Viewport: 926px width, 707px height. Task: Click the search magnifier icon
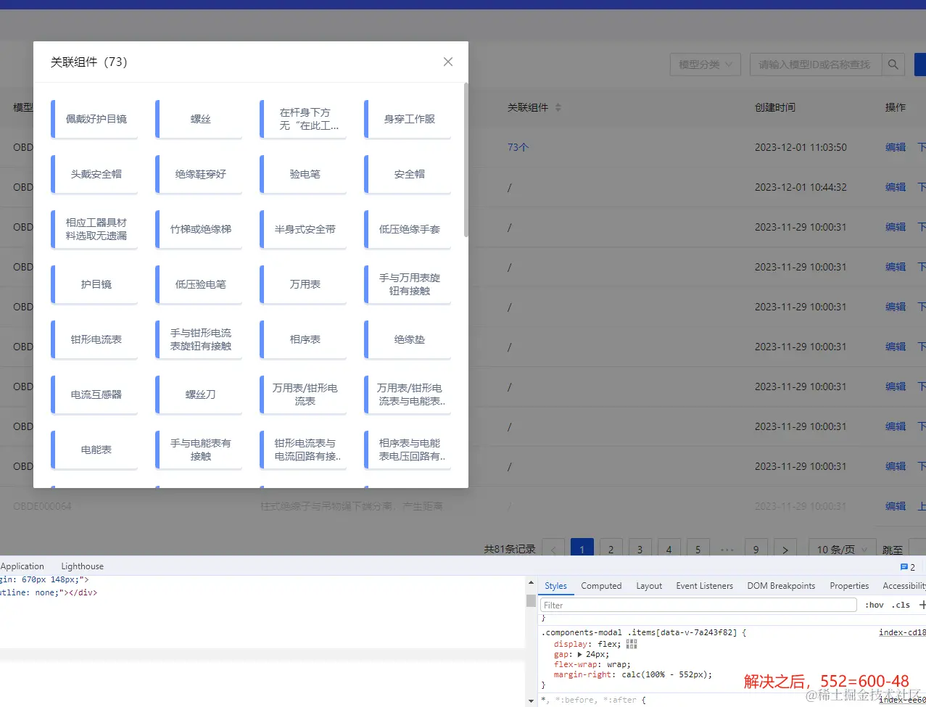pos(893,65)
